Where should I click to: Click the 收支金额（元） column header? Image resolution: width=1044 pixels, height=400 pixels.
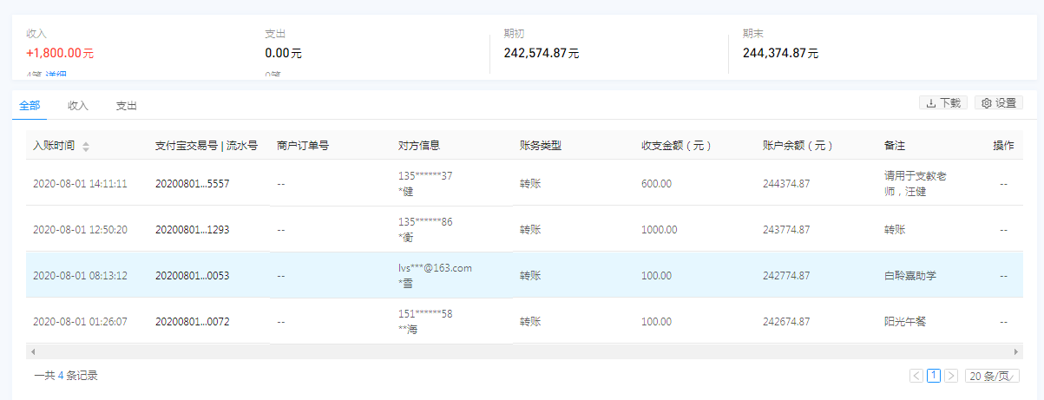[676, 146]
